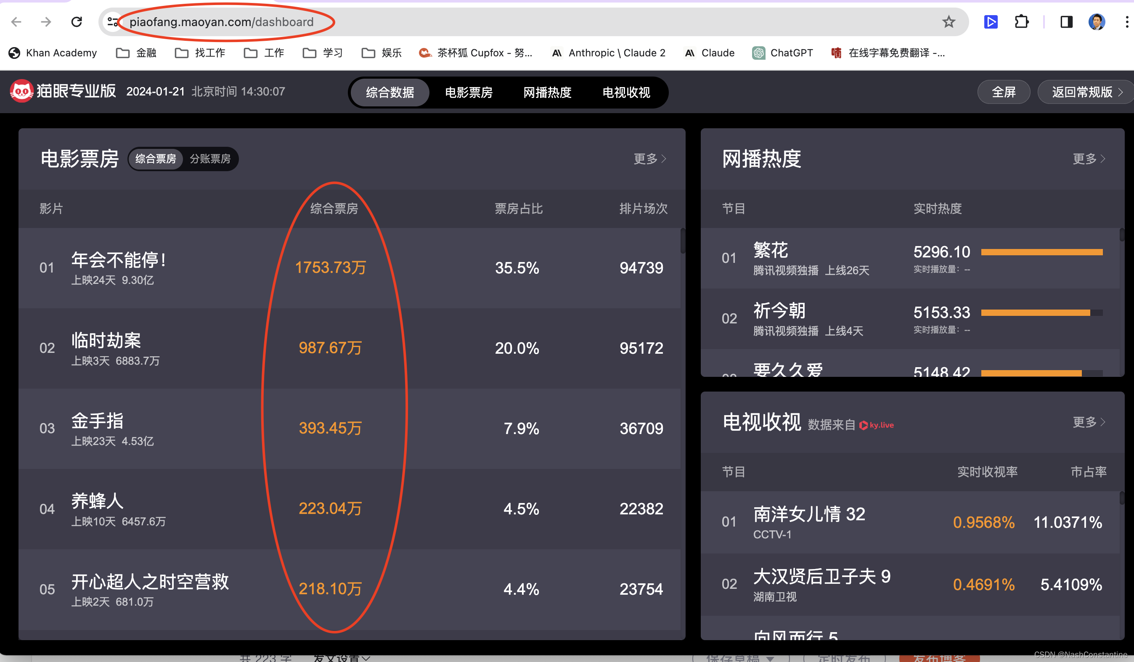View site information icon in address bar
This screenshot has width=1134, height=662.
[x=112, y=21]
